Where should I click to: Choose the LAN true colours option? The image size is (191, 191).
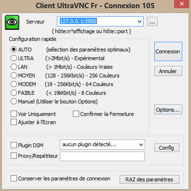coord(14,67)
